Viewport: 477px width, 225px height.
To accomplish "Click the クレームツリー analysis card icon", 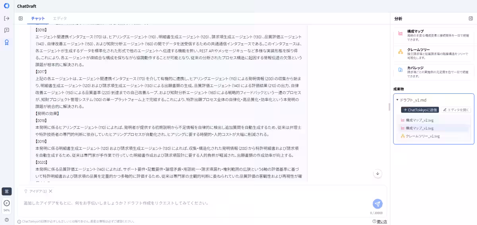I will click(401, 52).
